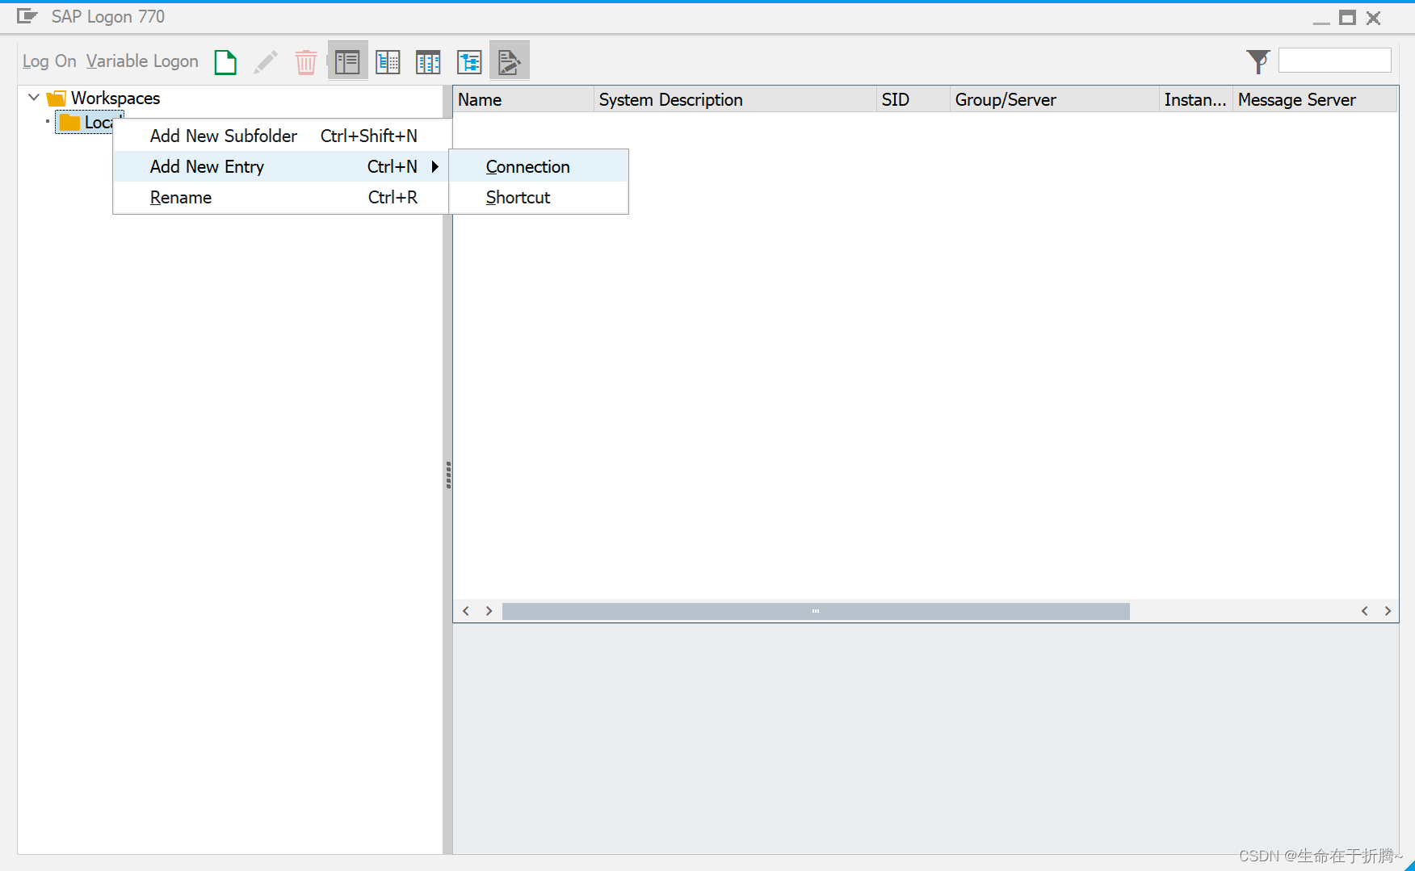Switch to the Detail columns view icon
This screenshot has height=871, width=1415.
428,61
